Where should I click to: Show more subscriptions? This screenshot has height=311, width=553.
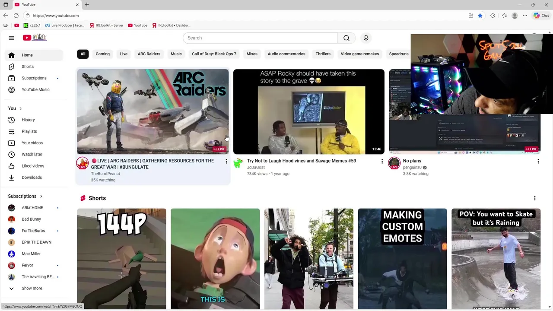[x=34, y=288]
